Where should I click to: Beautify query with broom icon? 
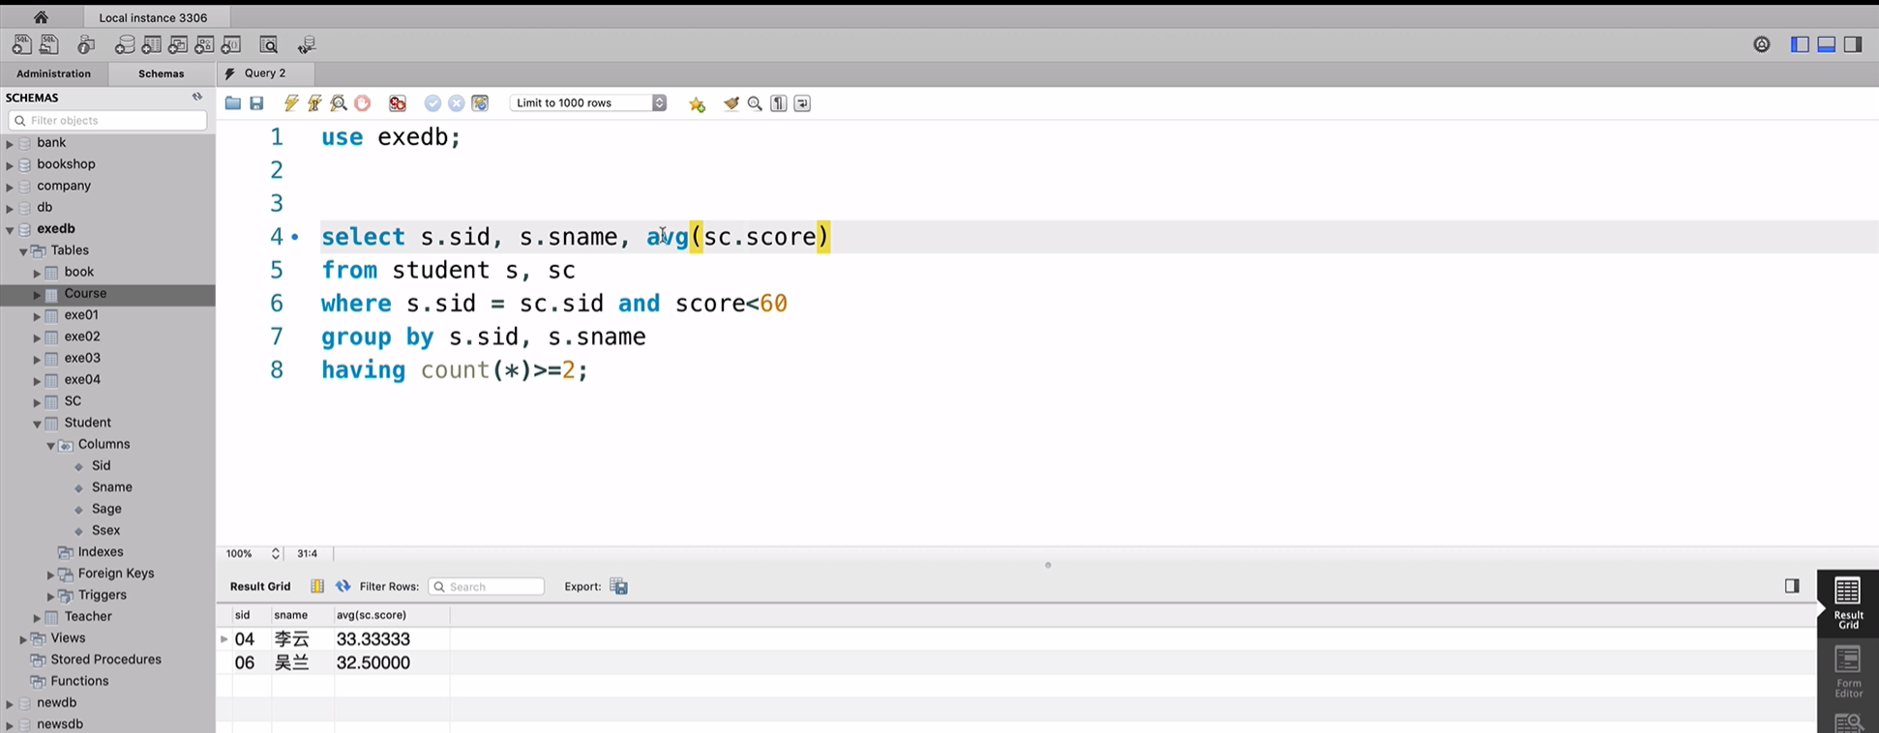[x=731, y=103]
